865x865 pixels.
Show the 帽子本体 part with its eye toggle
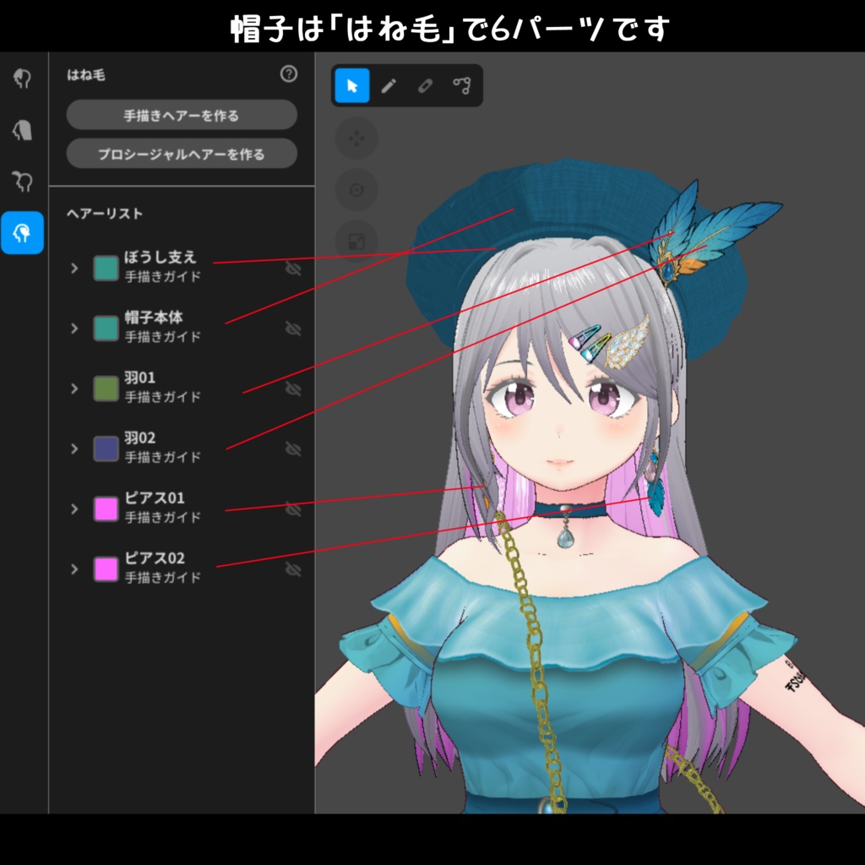tap(291, 328)
